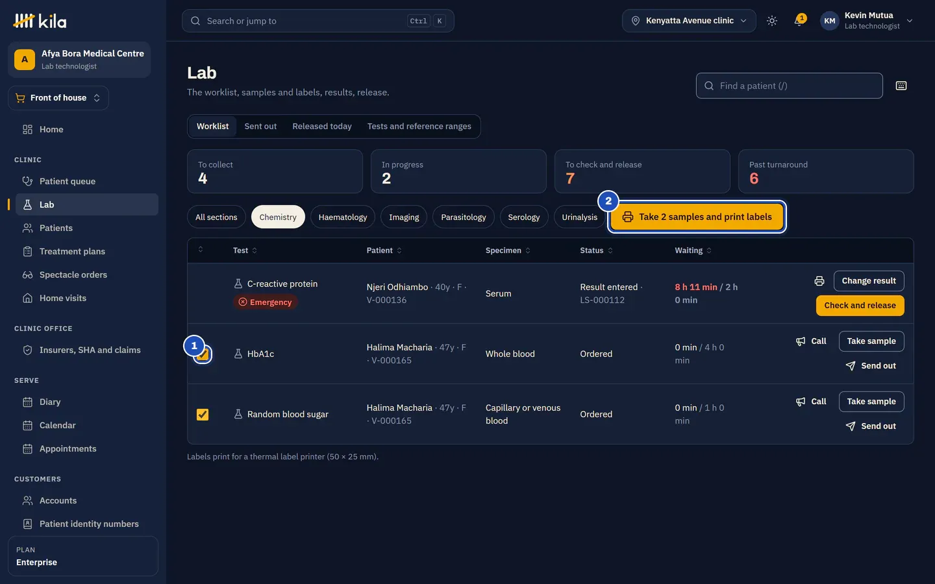The height and width of the screenshot is (584, 935).
Task: Click Change result button
Action: [869, 281]
